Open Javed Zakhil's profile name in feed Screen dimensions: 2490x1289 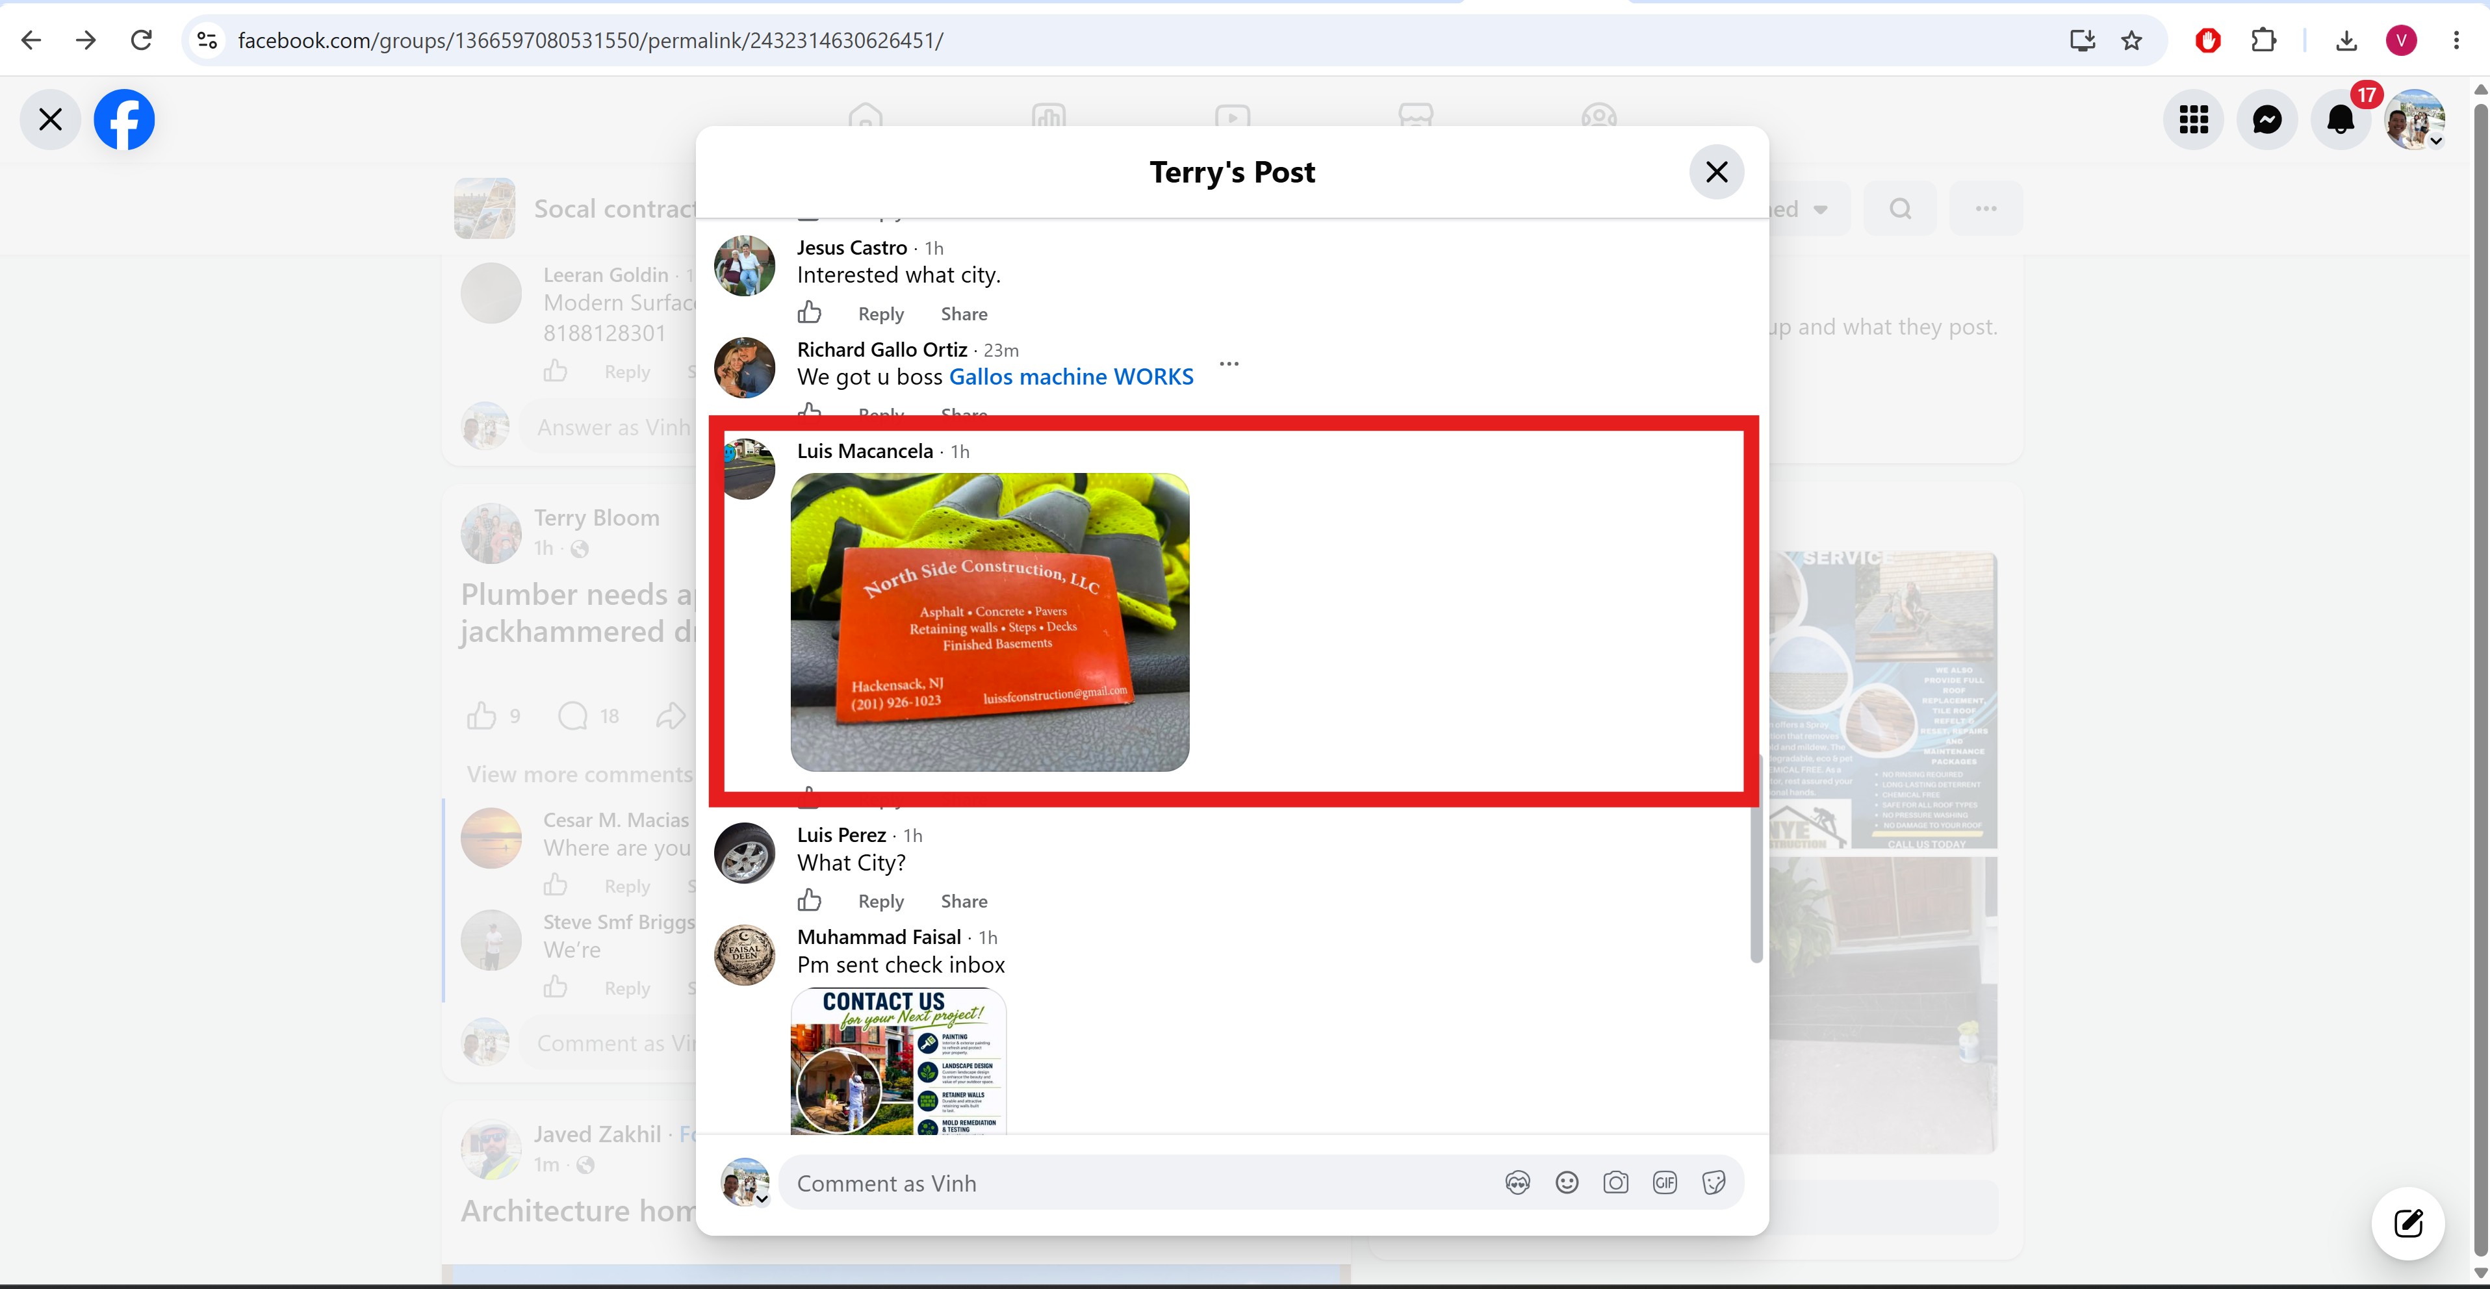(x=597, y=1134)
